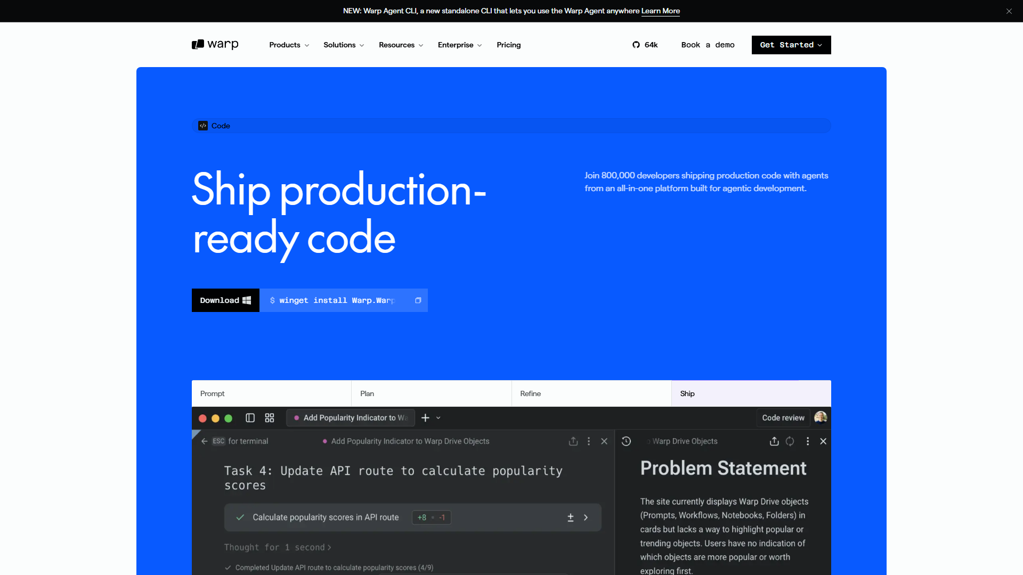Share the Warp Drive Objects document
Viewport: 1023px width, 575px height.
point(774,441)
